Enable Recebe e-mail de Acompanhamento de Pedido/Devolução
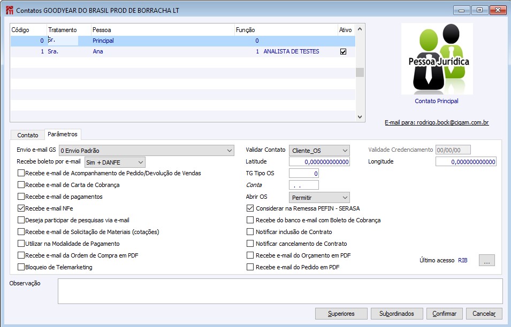 (21, 173)
